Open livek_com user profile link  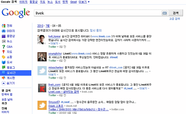coord(54,85)
